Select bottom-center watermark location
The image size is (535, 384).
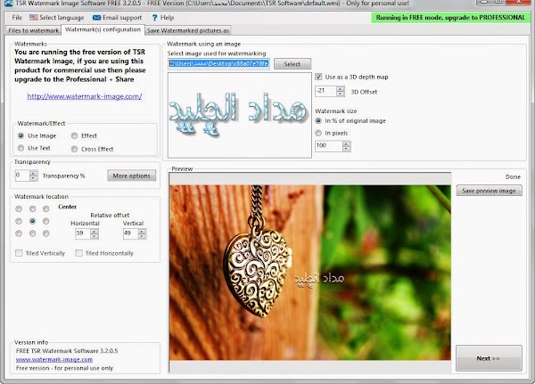tap(32, 233)
